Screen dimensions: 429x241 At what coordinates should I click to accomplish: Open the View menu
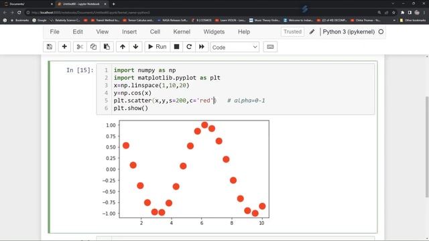pos(103,31)
